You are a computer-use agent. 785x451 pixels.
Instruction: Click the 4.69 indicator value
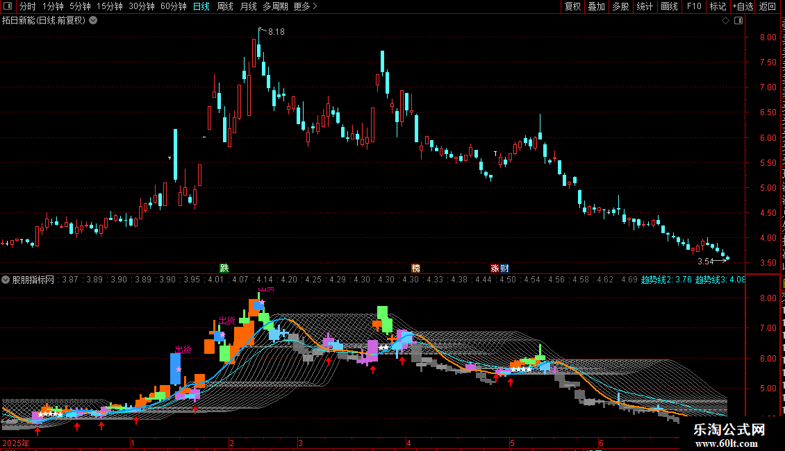(629, 280)
